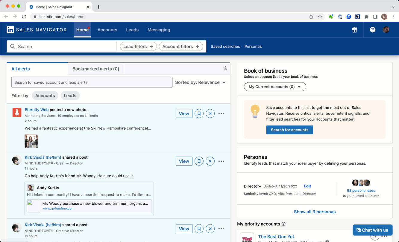Bookmark this page with the star icon
This screenshot has height=242, width=399.
coord(320,17)
